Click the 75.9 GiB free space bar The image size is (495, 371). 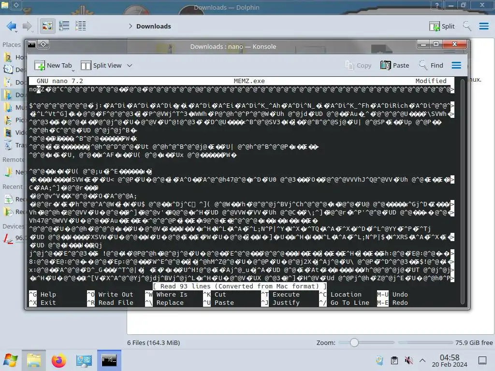(425, 342)
